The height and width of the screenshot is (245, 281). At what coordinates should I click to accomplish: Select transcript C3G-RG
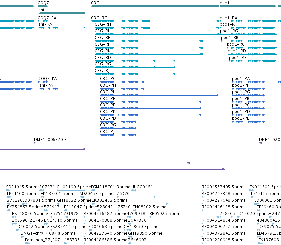tap(103, 64)
